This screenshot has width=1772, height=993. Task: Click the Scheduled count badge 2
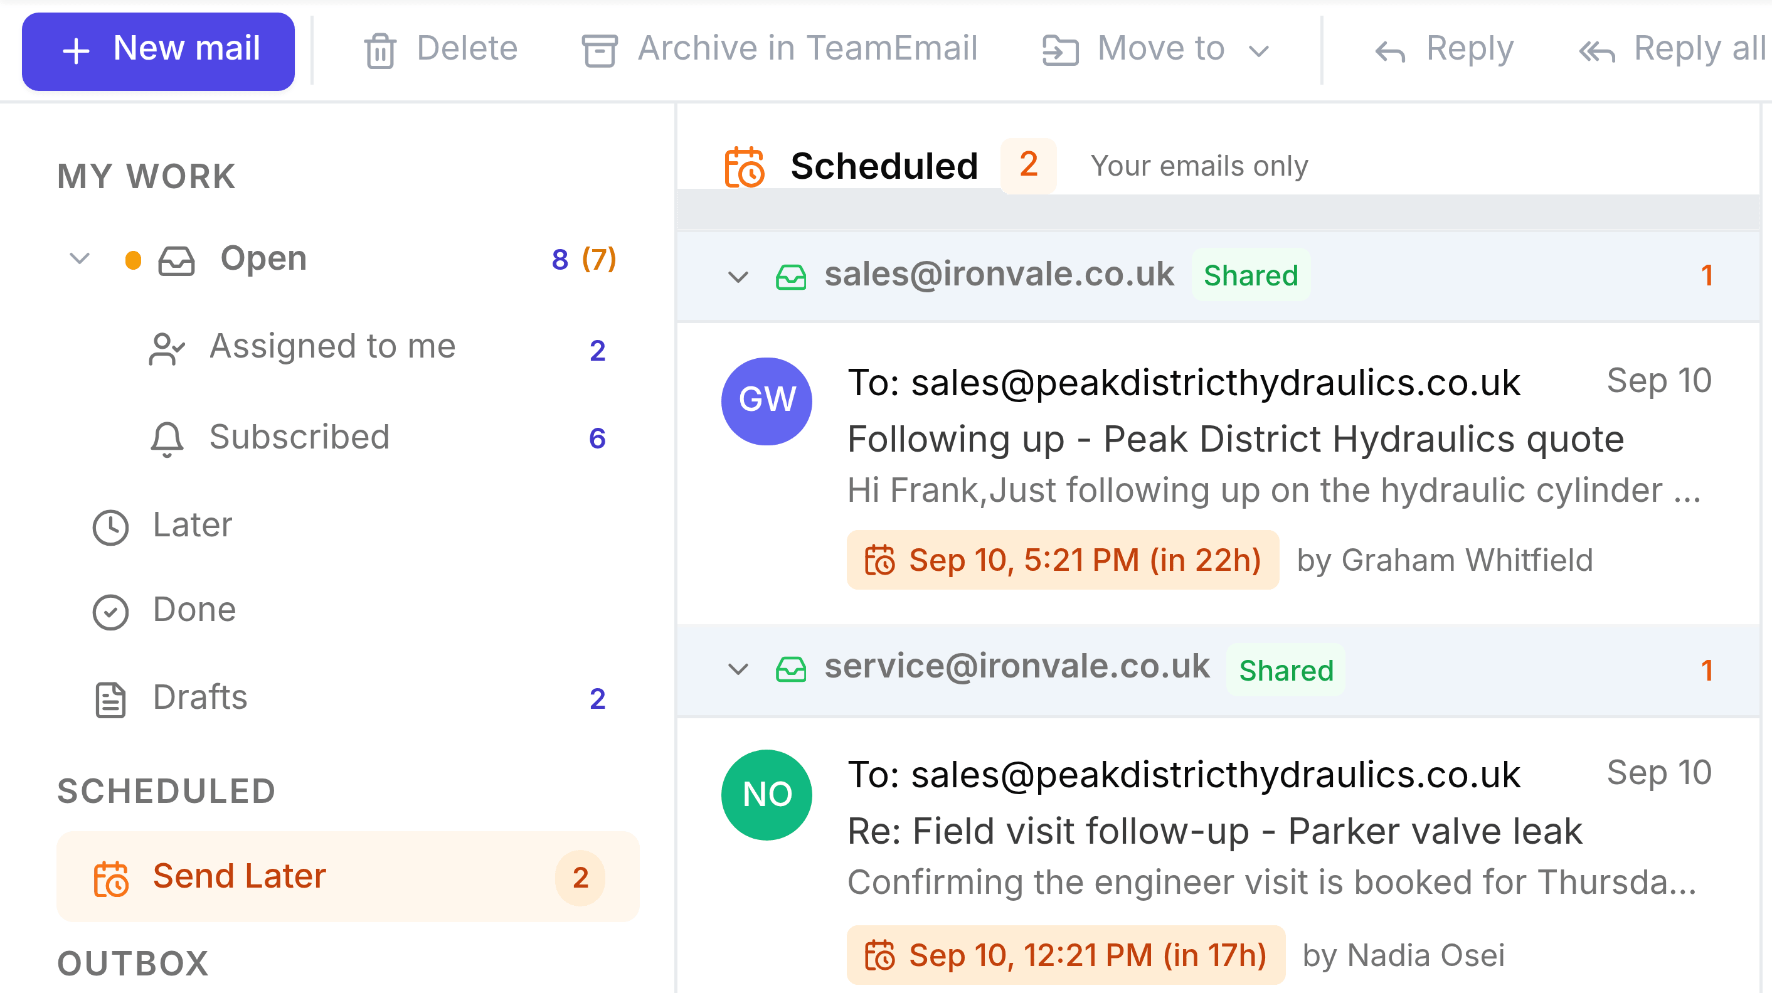[x=1029, y=165]
